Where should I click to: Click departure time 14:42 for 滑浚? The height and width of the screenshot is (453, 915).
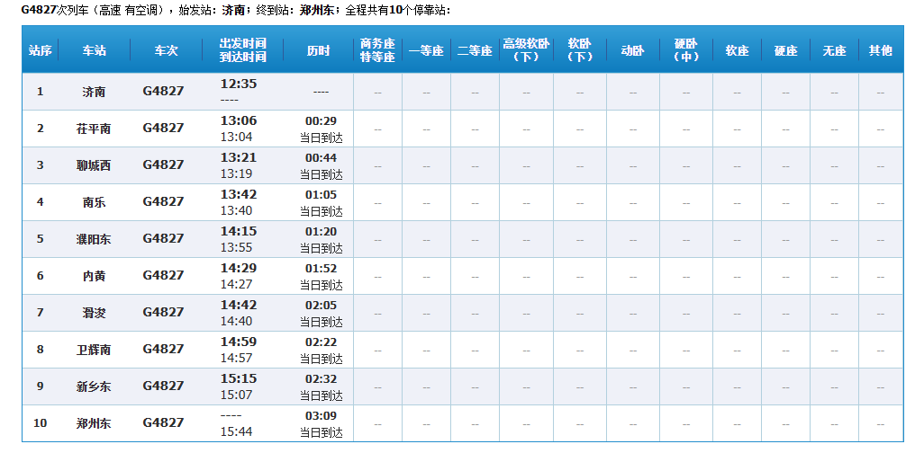click(x=239, y=305)
